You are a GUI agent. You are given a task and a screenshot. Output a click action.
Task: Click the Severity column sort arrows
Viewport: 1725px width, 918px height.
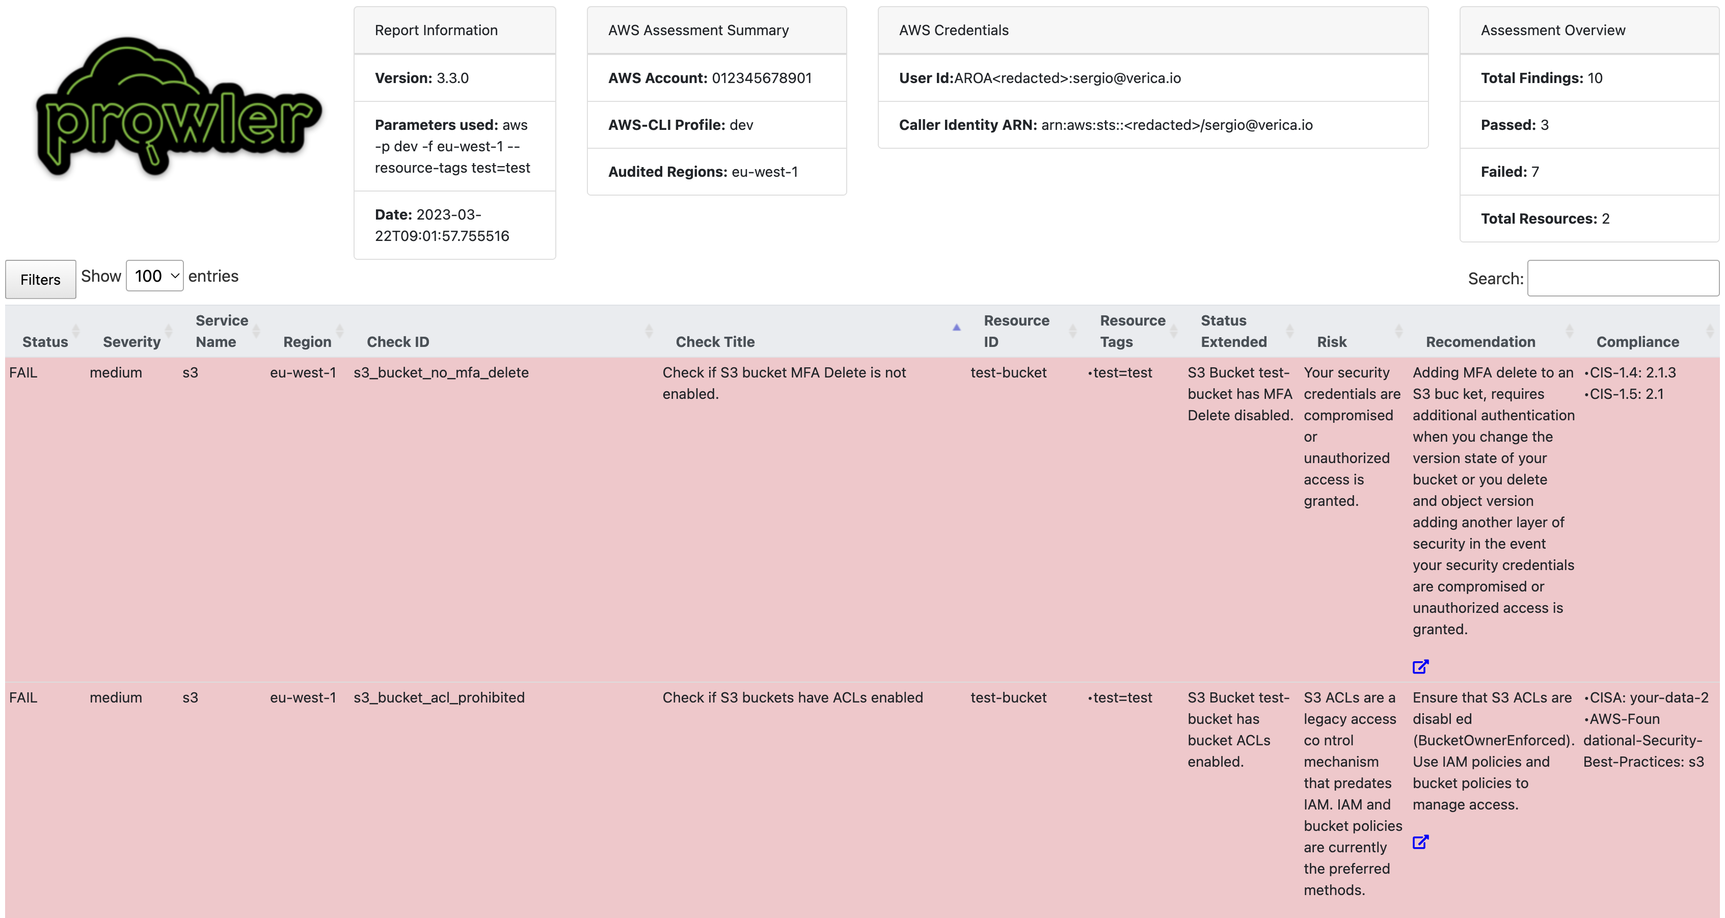pos(168,331)
